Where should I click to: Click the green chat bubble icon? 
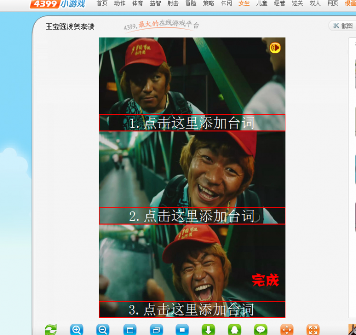(x=260, y=329)
